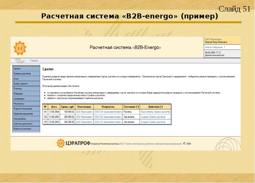This screenshot has height=183, width=255.
Task: Click Создать График расчетов for deal 103
Action: pos(153,122)
